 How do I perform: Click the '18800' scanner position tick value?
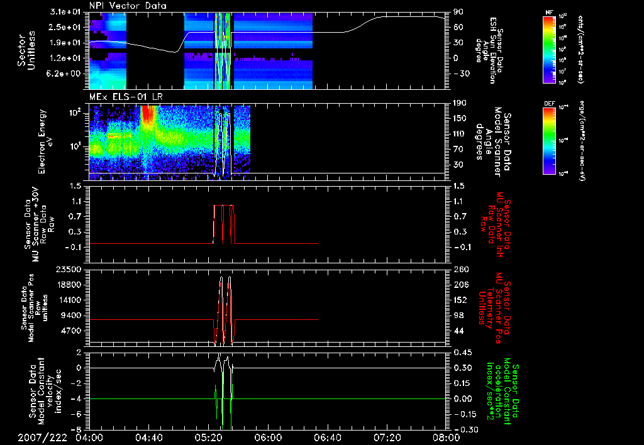click(69, 285)
